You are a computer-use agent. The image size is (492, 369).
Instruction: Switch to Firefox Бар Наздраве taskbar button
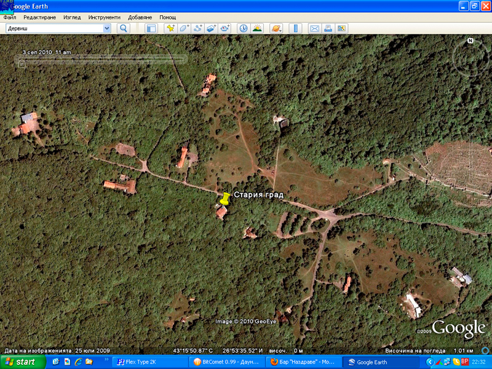pyautogui.click(x=304, y=362)
